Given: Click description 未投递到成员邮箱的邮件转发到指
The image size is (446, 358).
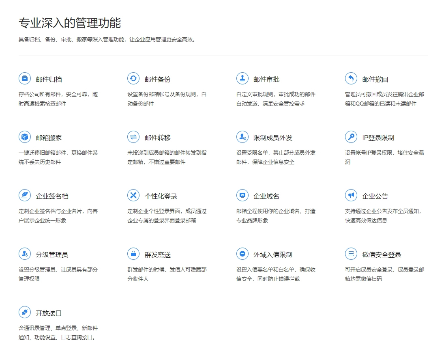Looking at the screenshot, I should click(x=167, y=157).
